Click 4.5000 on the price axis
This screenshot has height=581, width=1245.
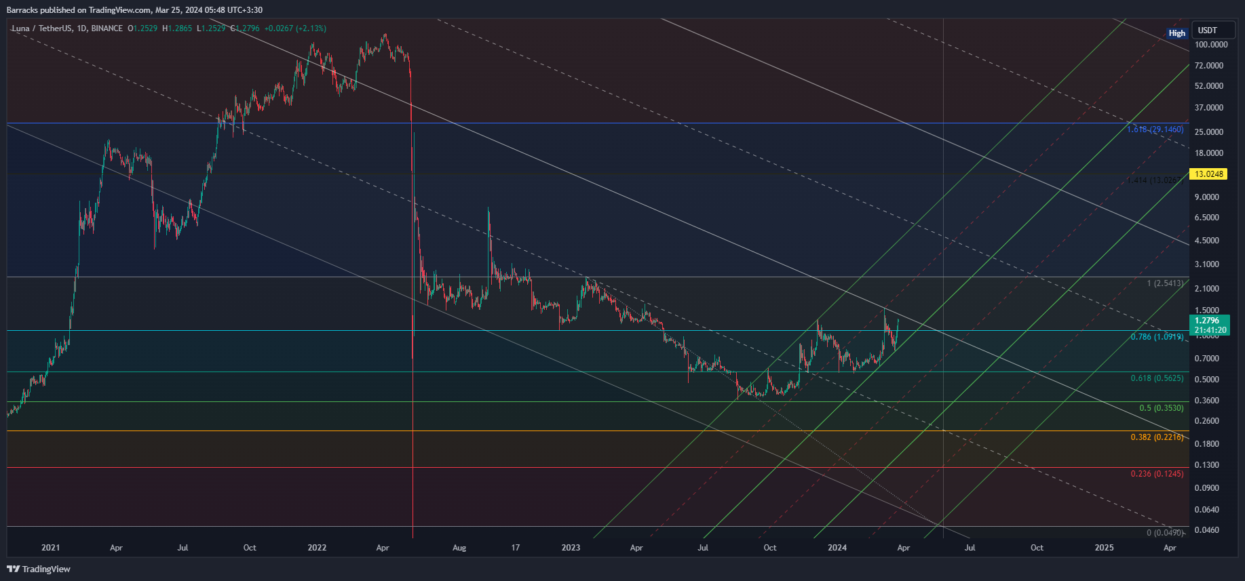pyautogui.click(x=1207, y=241)
